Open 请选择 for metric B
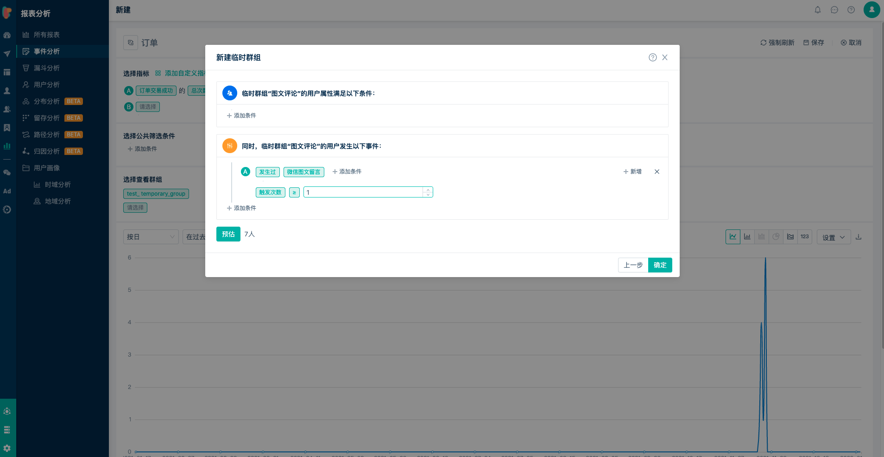The image size is (884, 457). pos(148,107)
